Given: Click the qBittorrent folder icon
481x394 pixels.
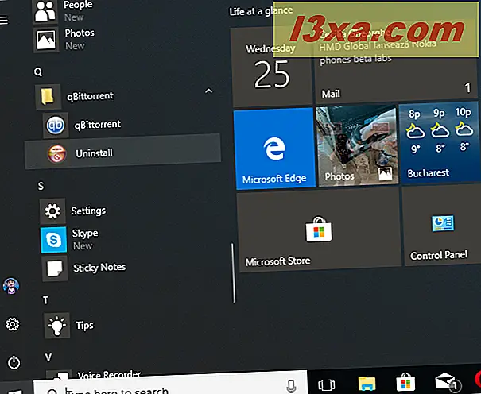Looking at the screenshot, I should [x=48, y=97].
